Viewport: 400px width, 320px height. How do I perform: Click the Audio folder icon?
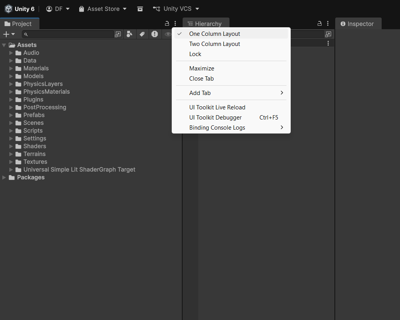(18, 53)
